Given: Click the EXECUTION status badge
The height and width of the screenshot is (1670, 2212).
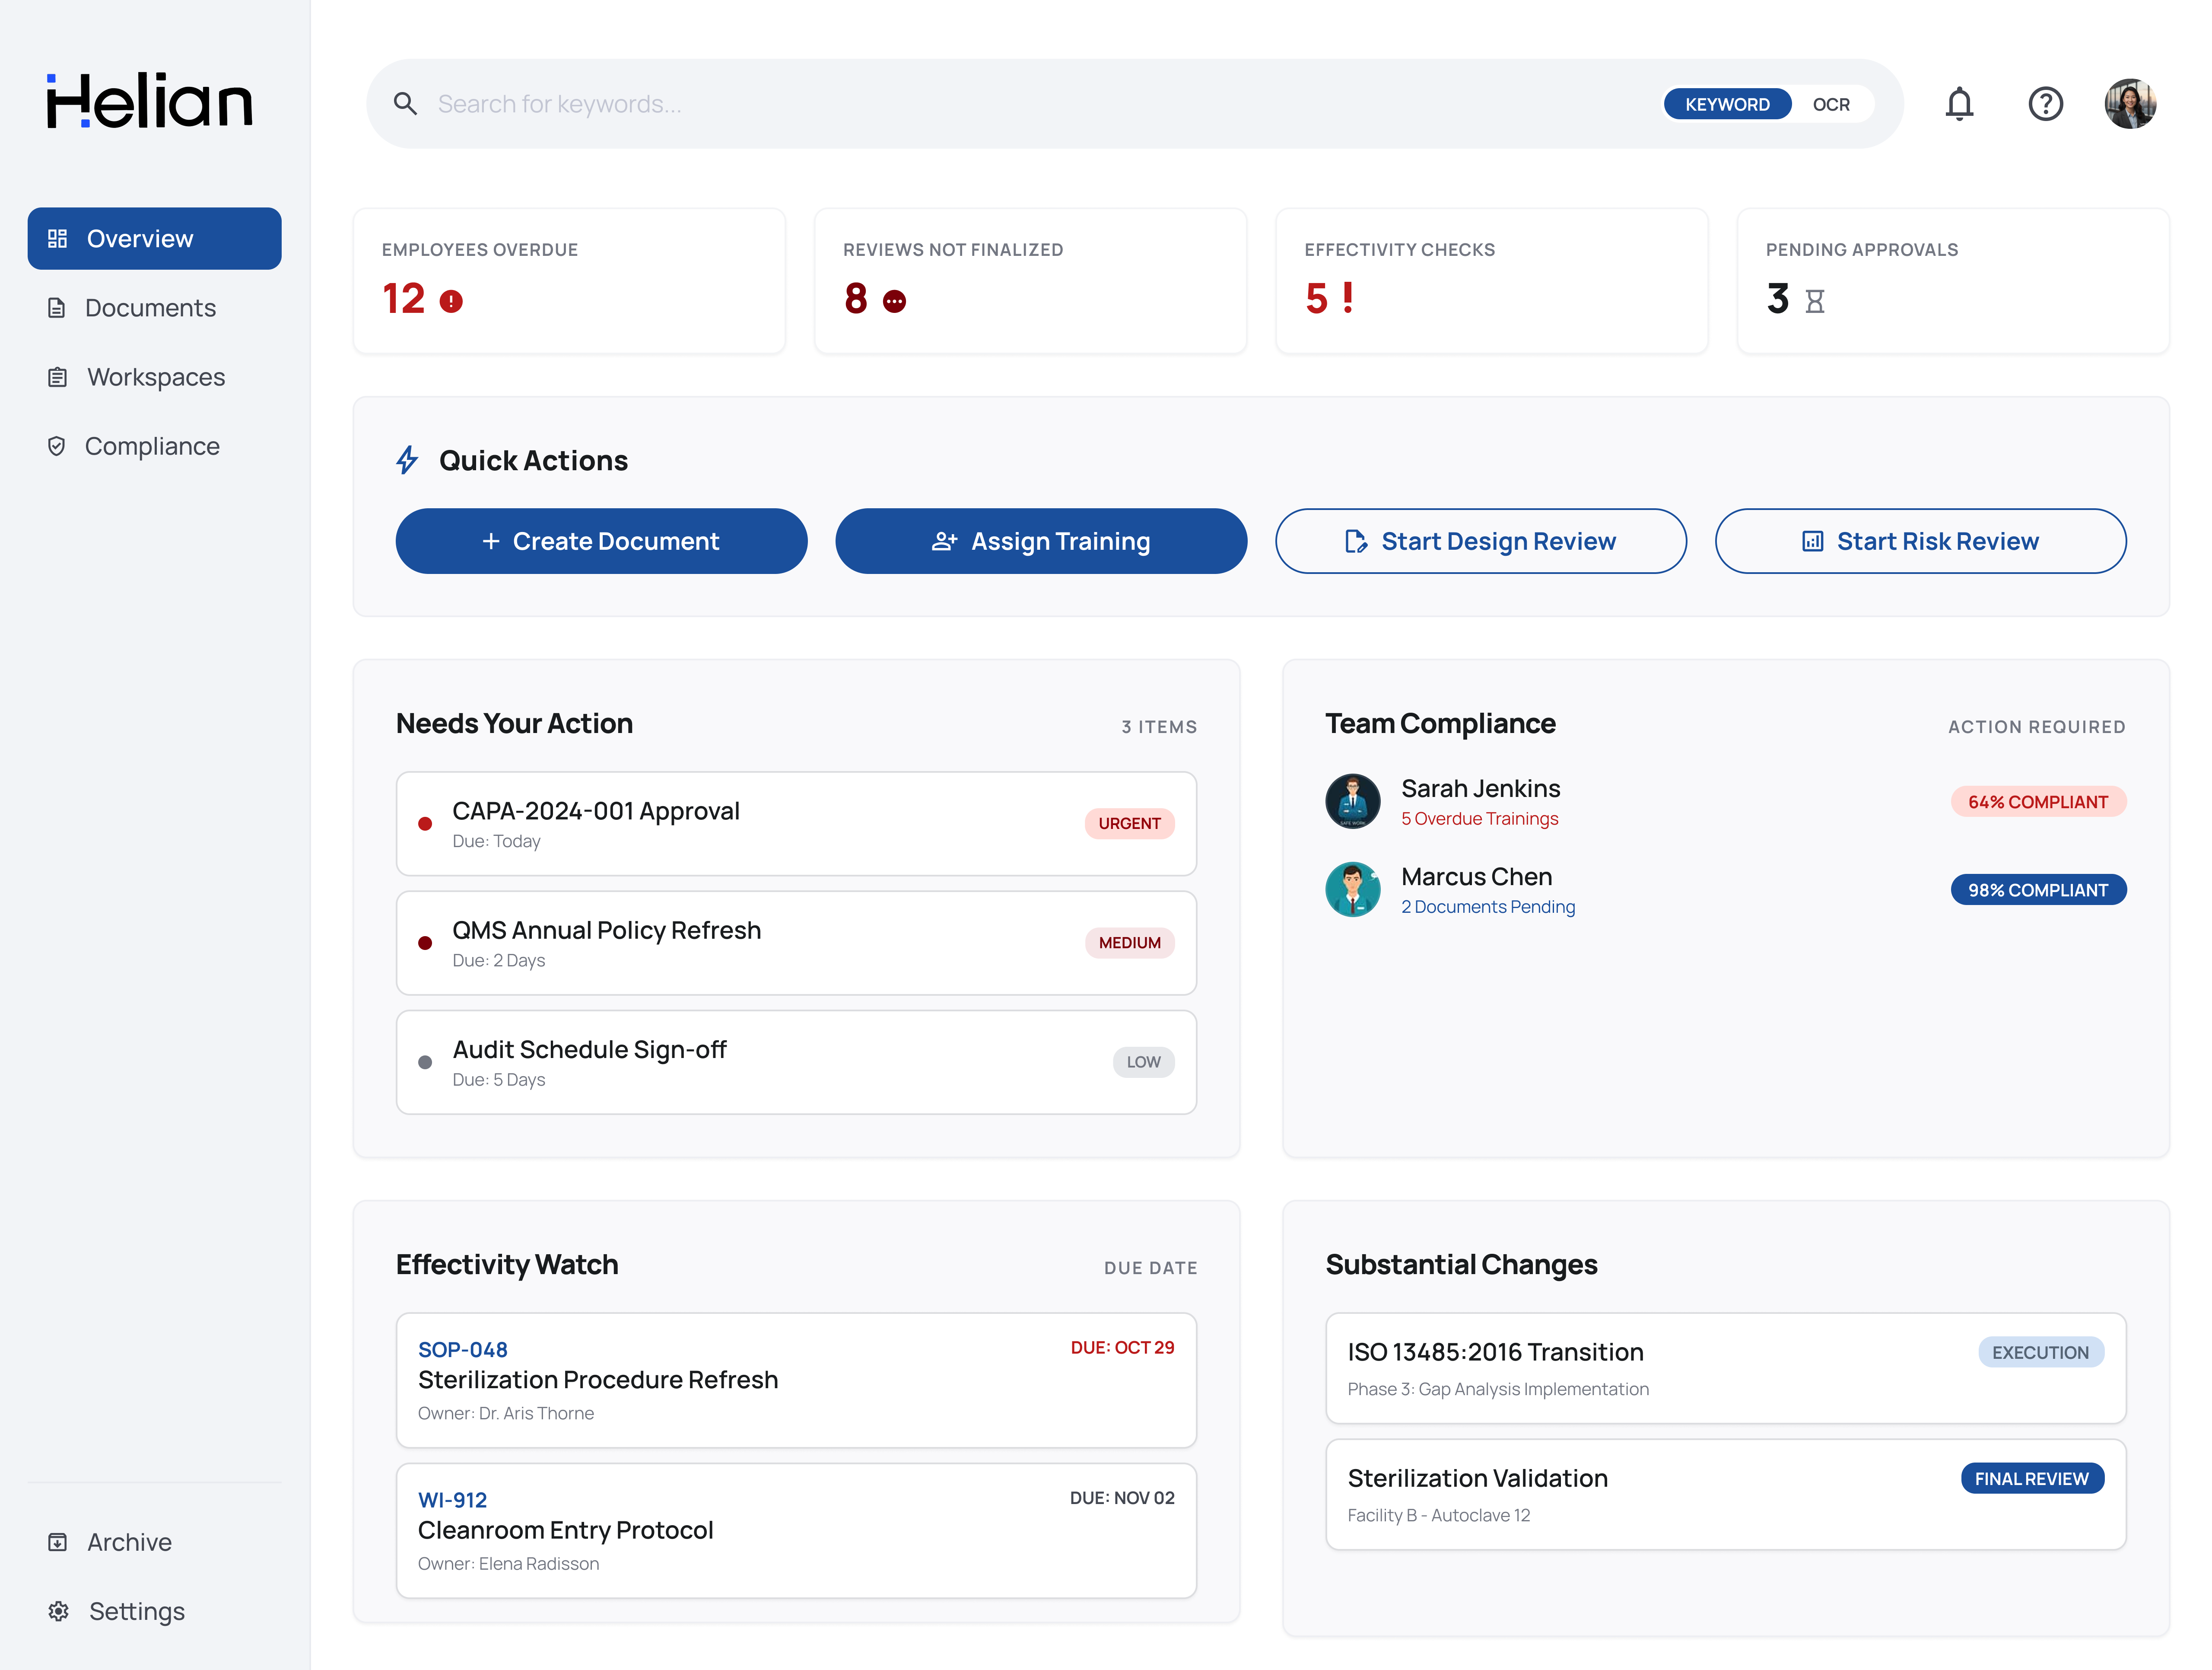Looking at the screenshot, I should (x=2040, y=1352).
